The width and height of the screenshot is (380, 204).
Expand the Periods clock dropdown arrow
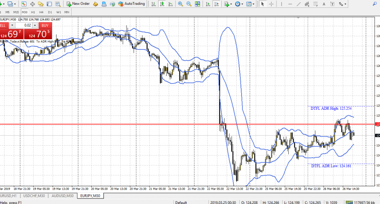point(242,4)
